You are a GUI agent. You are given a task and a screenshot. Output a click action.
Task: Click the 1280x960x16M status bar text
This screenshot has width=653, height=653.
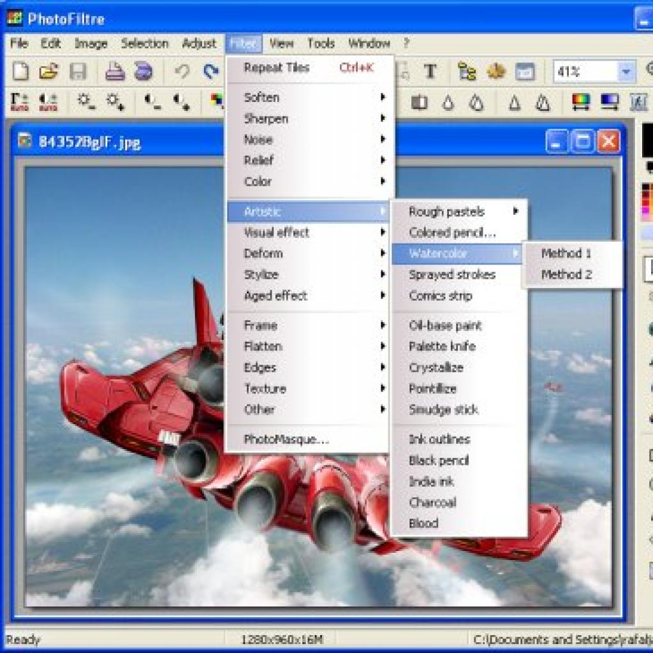pos(282,640)
